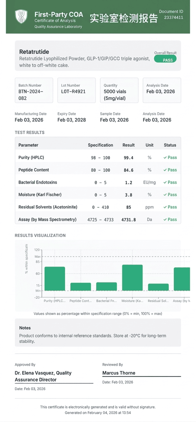Click the Residual Solvents chart bar
This screenshot has height=422, width=196.
pos(158,287)
